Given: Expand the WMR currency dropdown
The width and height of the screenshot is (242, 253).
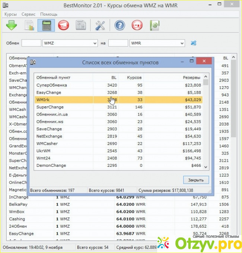Looking at the screenshot, I should click(x=181, y=43).
